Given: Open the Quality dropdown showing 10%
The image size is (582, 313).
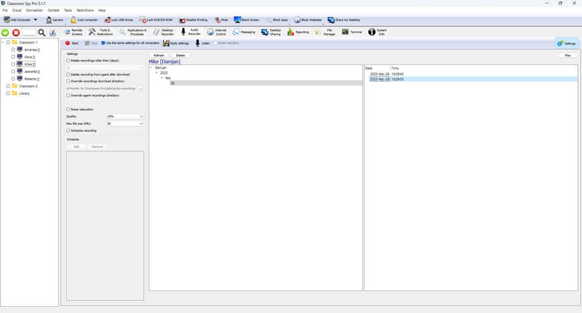Looking at the screenshot, I should tap(125, 116).
